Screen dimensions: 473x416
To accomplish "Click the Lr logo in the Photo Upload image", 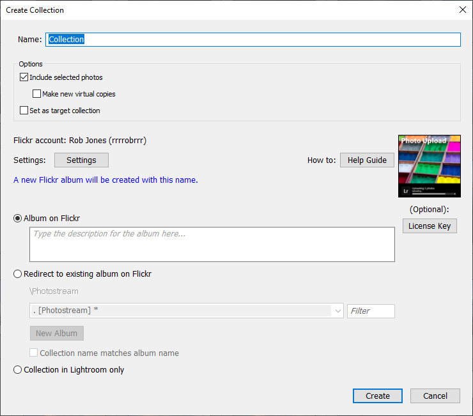I will coord(406,190).
